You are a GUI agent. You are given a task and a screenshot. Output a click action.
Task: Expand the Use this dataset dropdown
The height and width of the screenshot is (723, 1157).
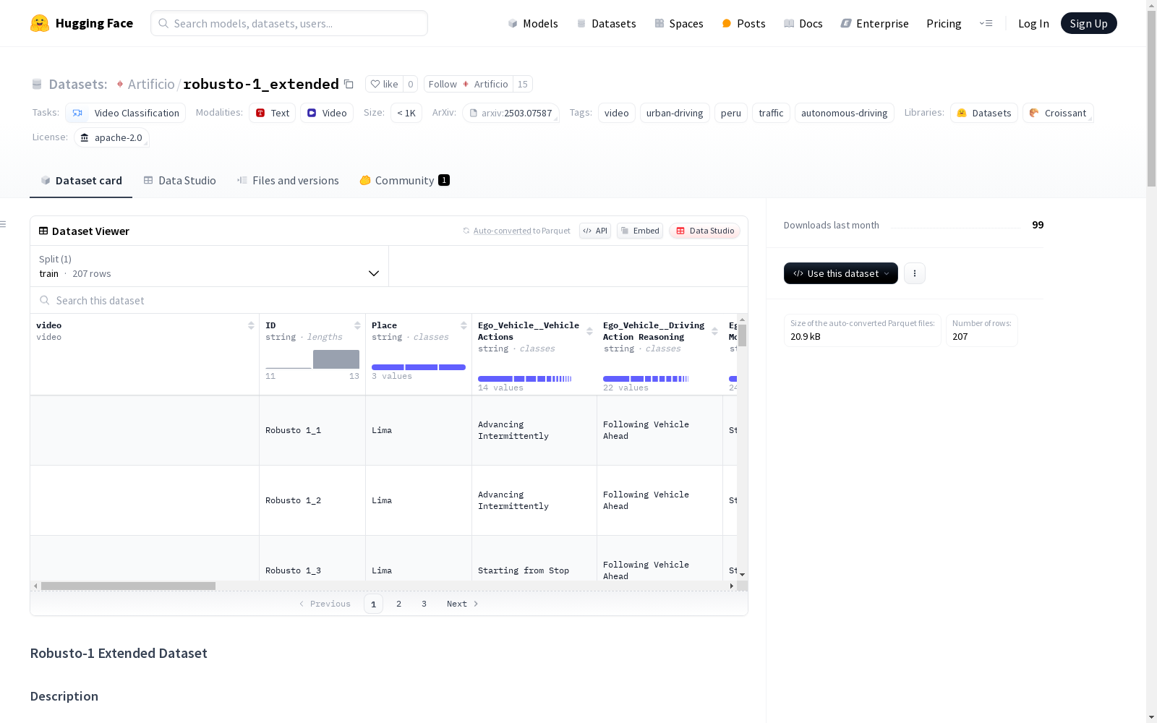coord(841,273)
